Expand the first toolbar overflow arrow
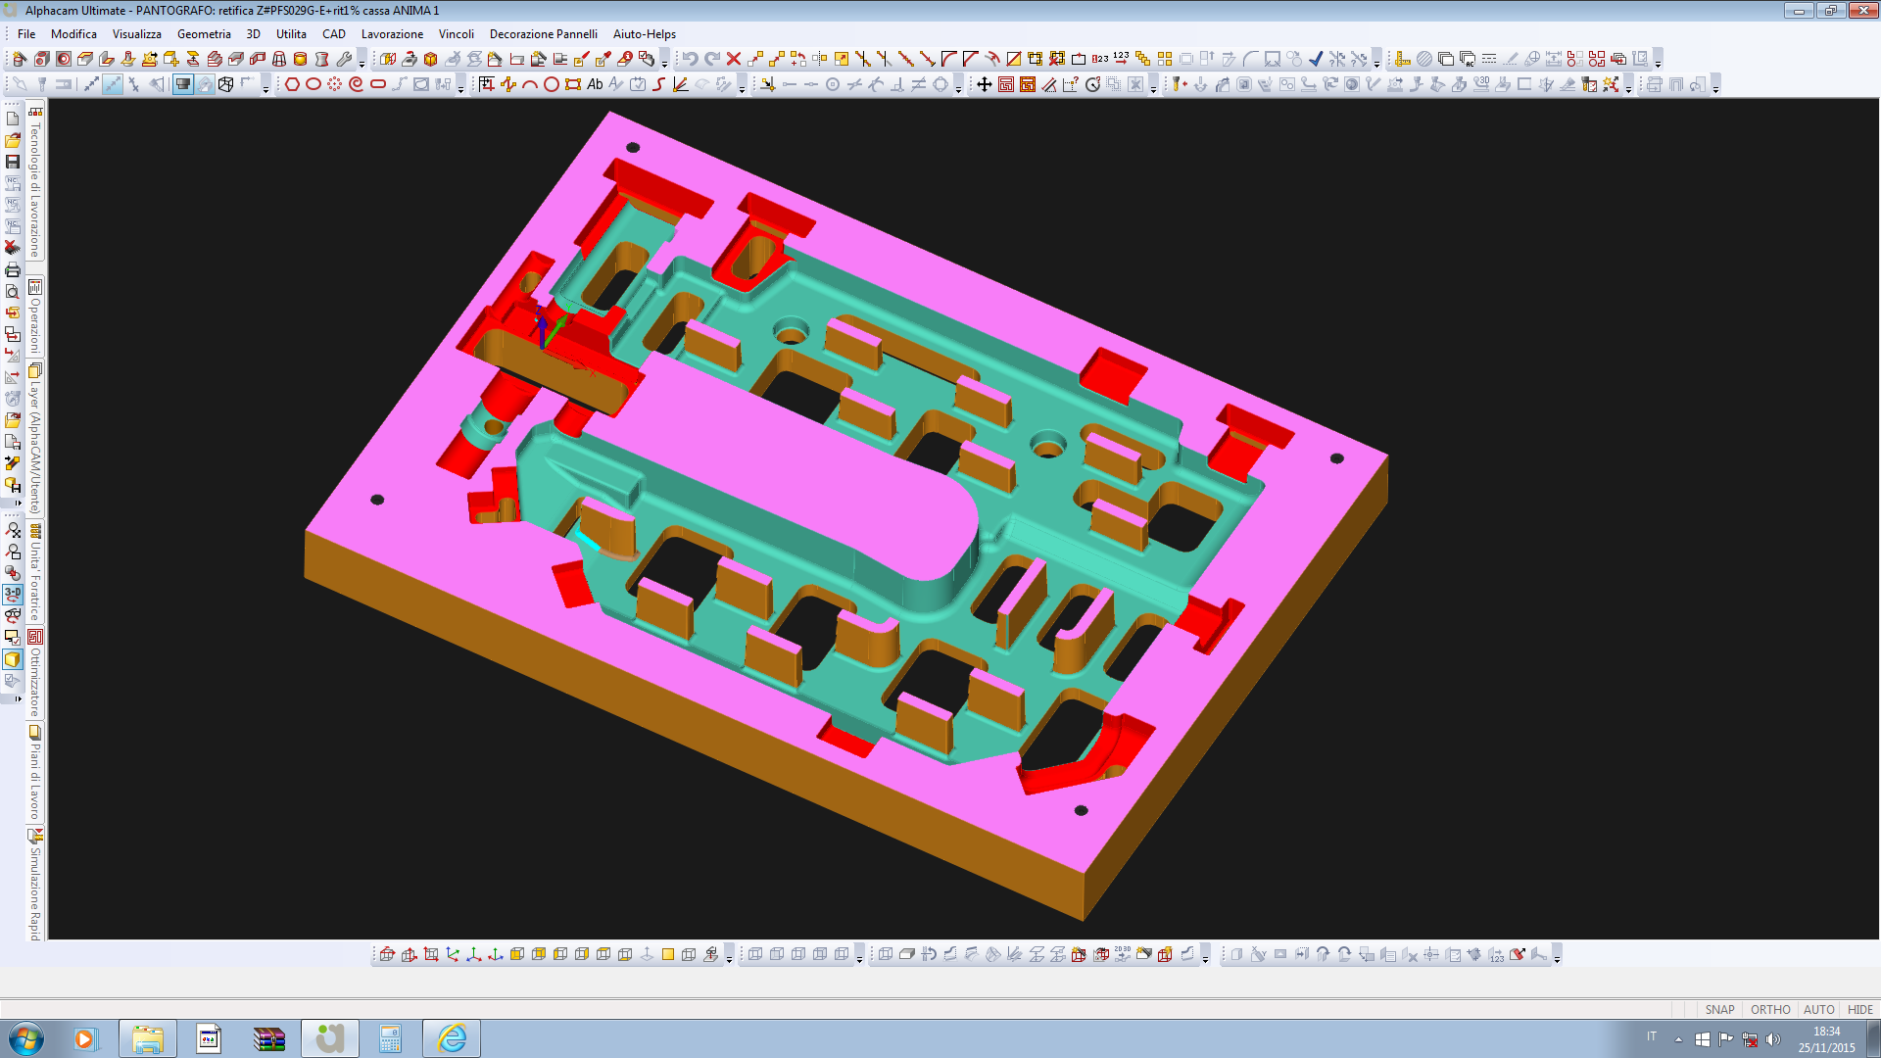 (x=362, y=64)
